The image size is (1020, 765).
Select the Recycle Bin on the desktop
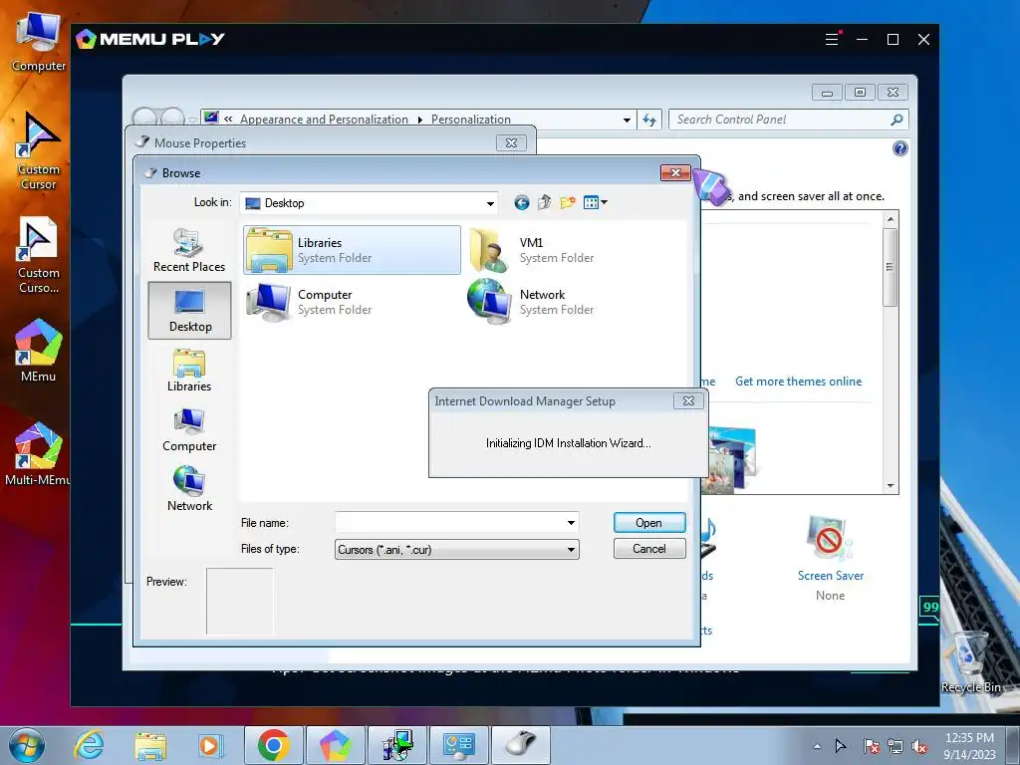970,661
